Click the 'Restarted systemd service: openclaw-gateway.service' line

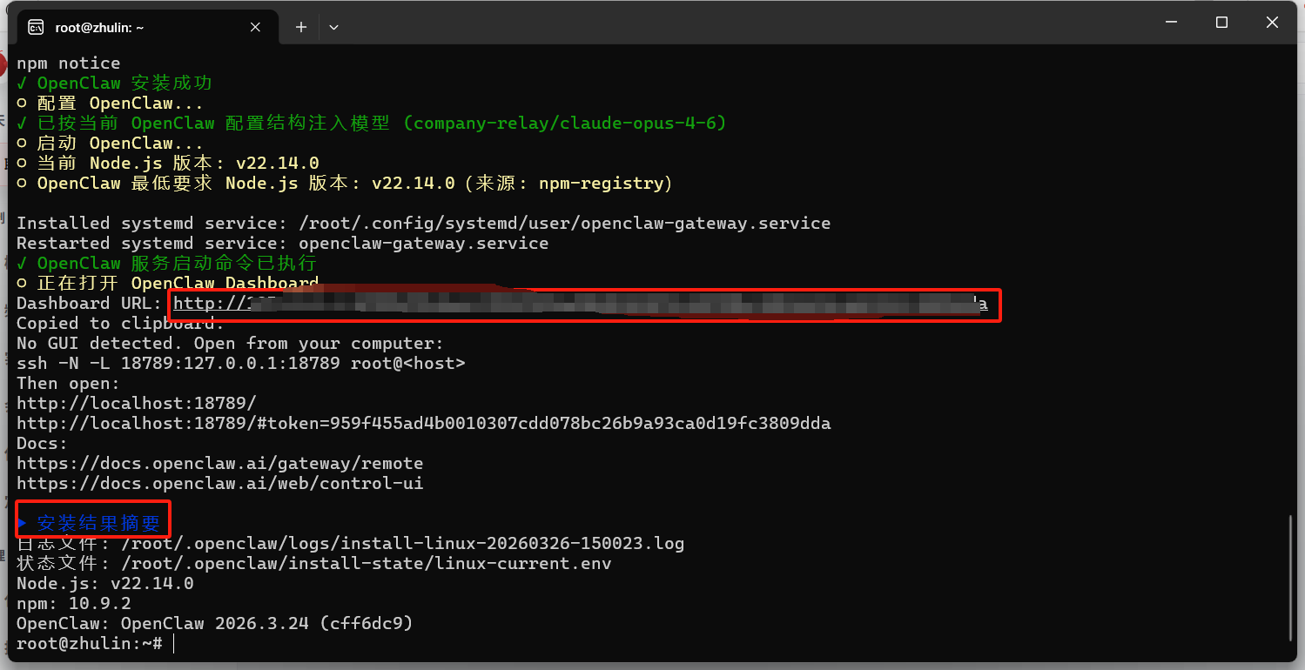pyautogui.click(x=283, y=244)
